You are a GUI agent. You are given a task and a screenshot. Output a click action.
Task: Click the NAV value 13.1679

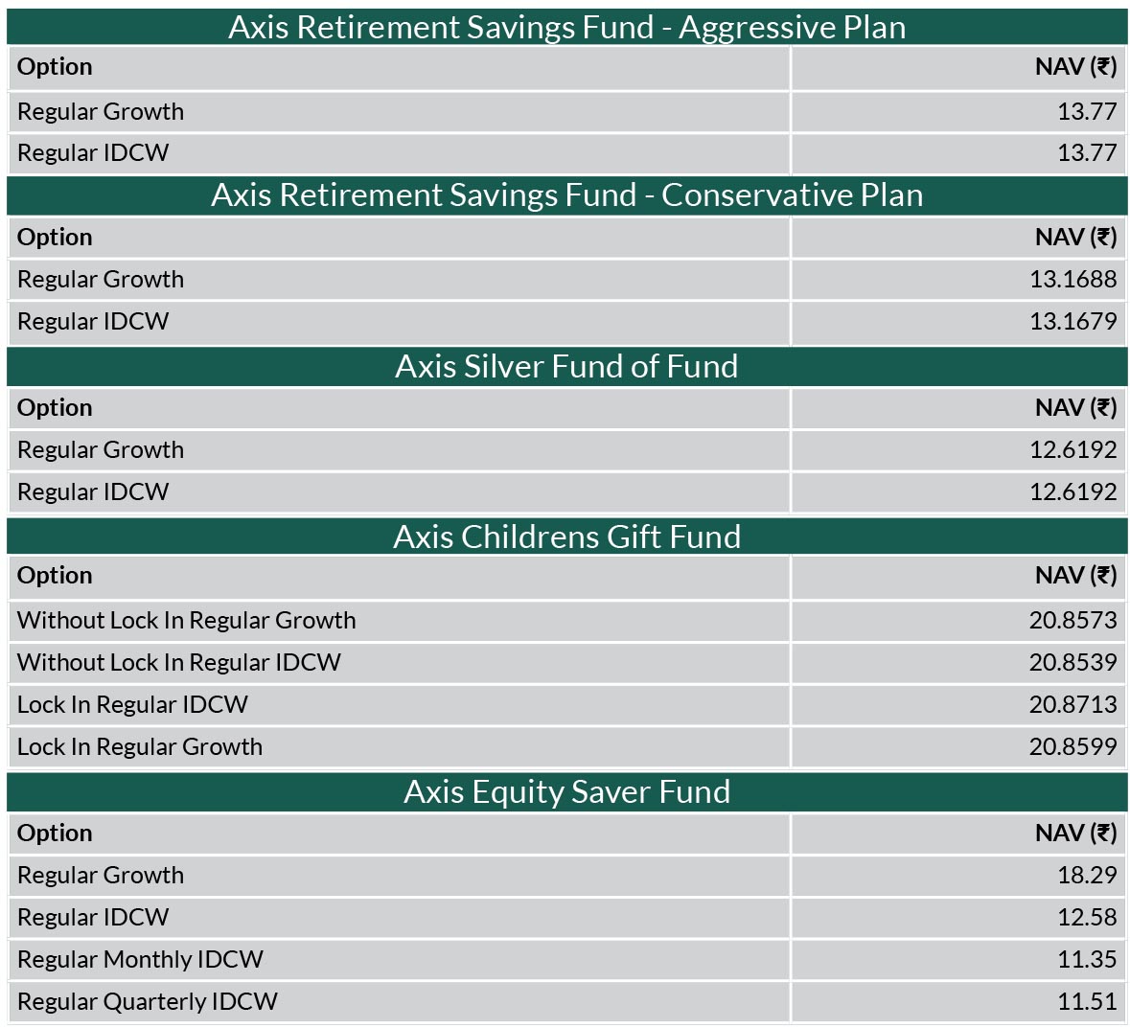tap(1073, 321)
